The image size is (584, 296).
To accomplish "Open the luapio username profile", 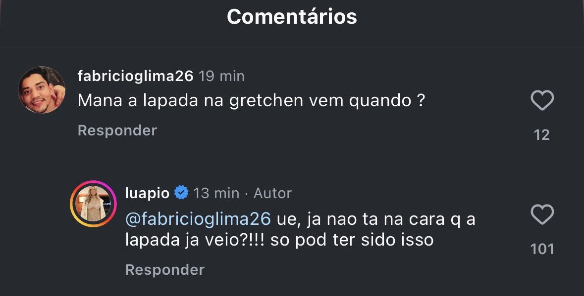I will pyautogui.click(x=148, y=193).
